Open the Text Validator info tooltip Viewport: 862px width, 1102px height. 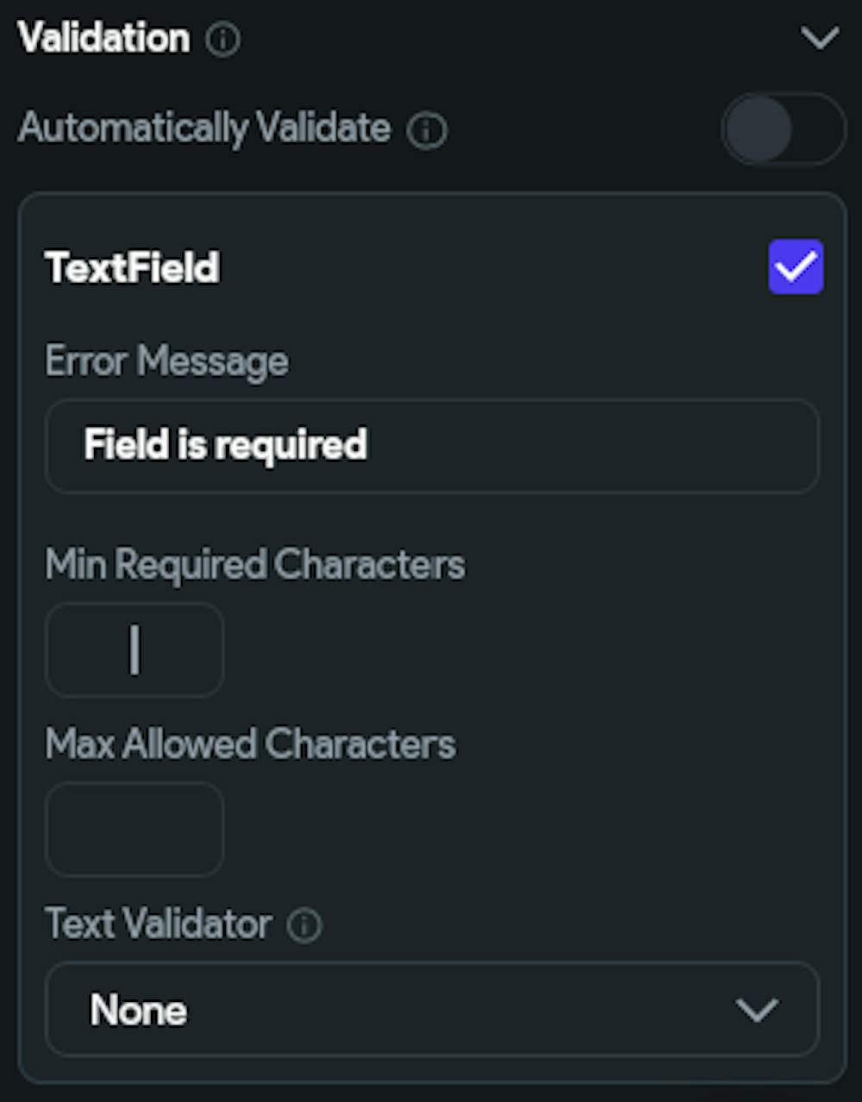coord(306,924)
